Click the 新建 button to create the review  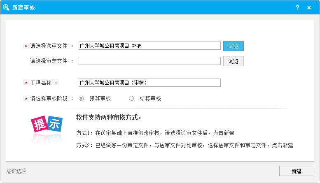point(296,171)
